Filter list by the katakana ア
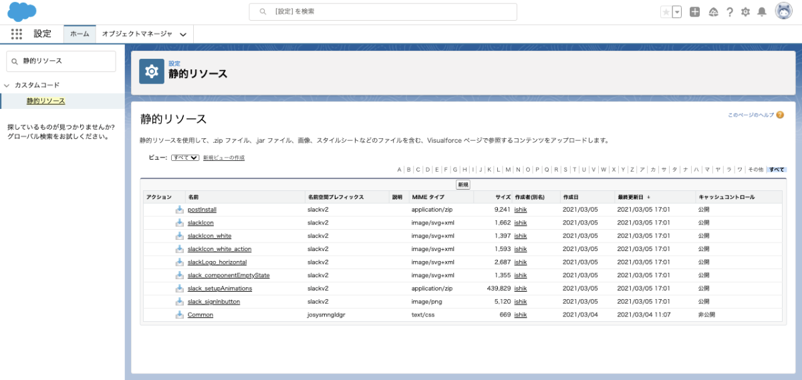Viewport: 802px width, 380px height. (x=642, y=170)
